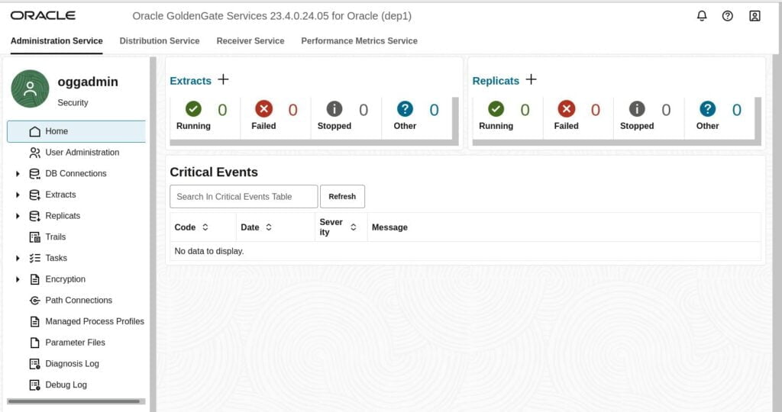Click the Extracts Stopped info icon

(x=334, y=109)
